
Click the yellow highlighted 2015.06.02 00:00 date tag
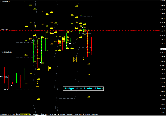click(x=25, y=114)
